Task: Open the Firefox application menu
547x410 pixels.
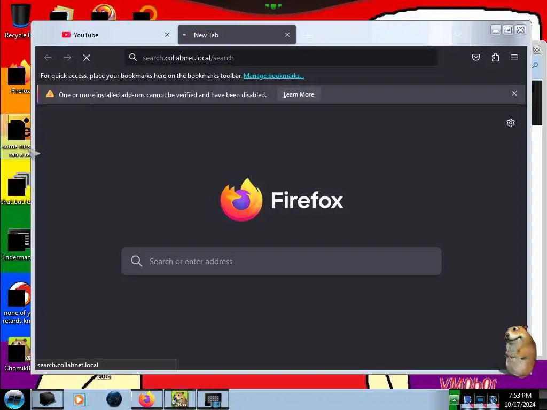Action: [514, 57]
